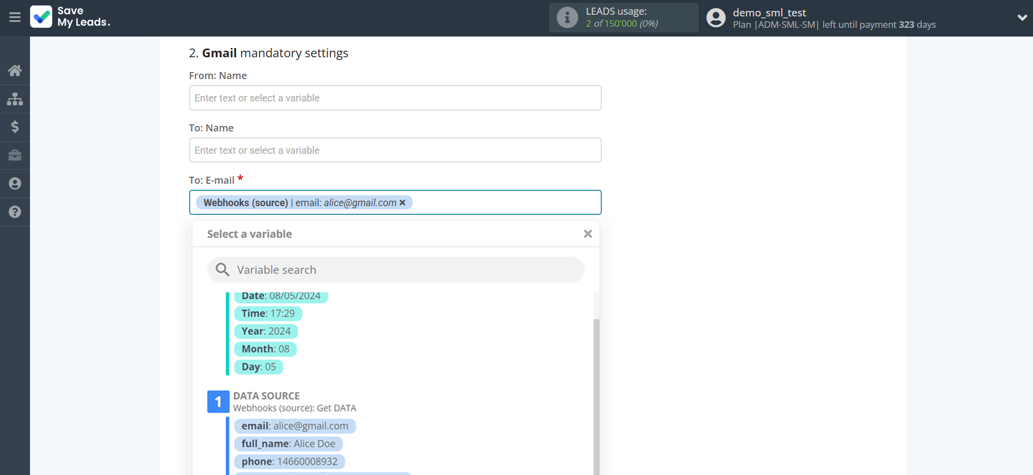Viewport: 1033px width, 475px height.
Task: Select the full_name: Alice Doe variable
Action: click(288, 444)
